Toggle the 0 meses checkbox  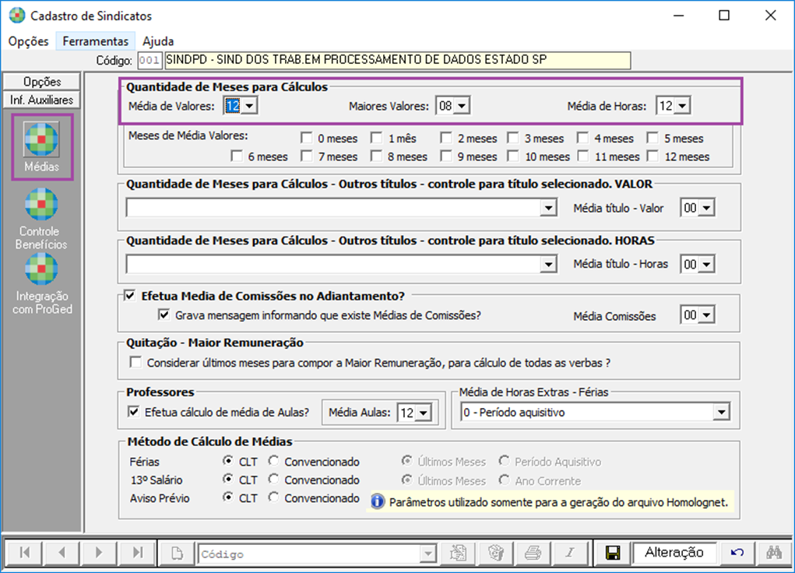(x=306, y=138)
